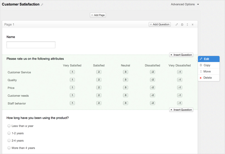Open the Advanced Options dropdown
The width and height of the screenshot is (225, 154).
[185, 4]
